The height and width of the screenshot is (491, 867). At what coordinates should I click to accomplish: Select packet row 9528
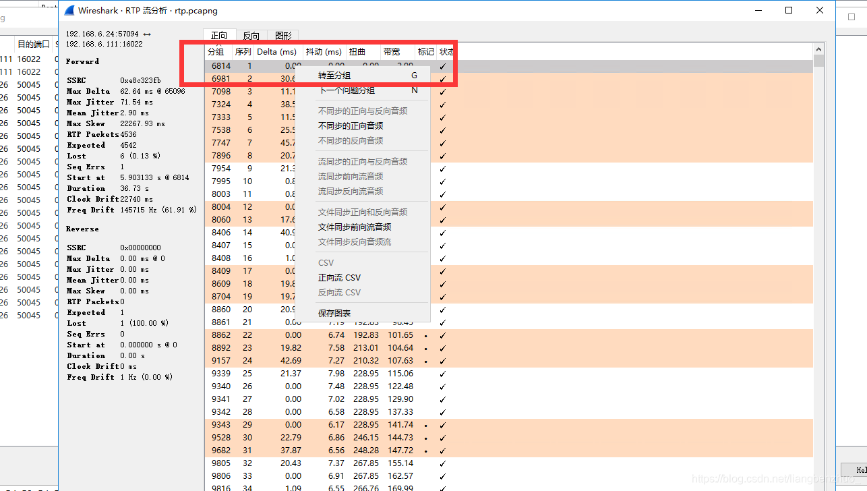[x=509, y=438]
